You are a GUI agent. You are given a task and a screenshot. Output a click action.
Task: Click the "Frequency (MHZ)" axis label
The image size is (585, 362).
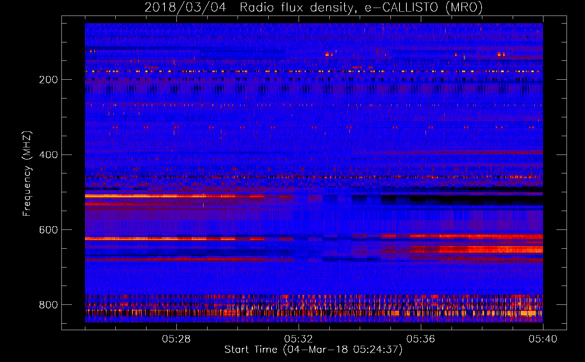coord(27,173)
